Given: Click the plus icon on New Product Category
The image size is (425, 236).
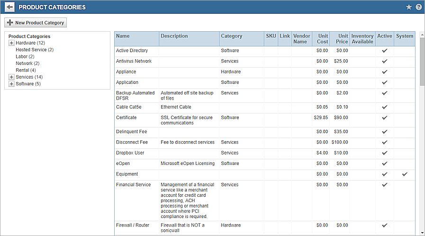Looking at the screenshot, I should coord(10,23).
